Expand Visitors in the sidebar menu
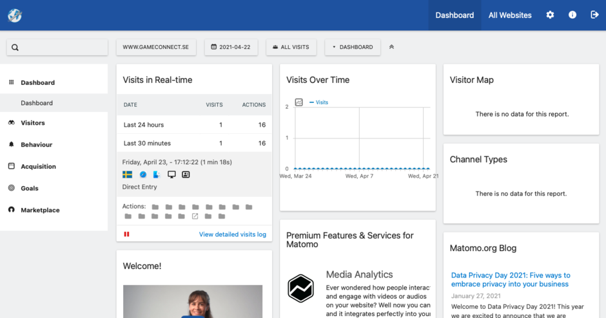This screenshot has width=606, height=318. tap(33, 123)
